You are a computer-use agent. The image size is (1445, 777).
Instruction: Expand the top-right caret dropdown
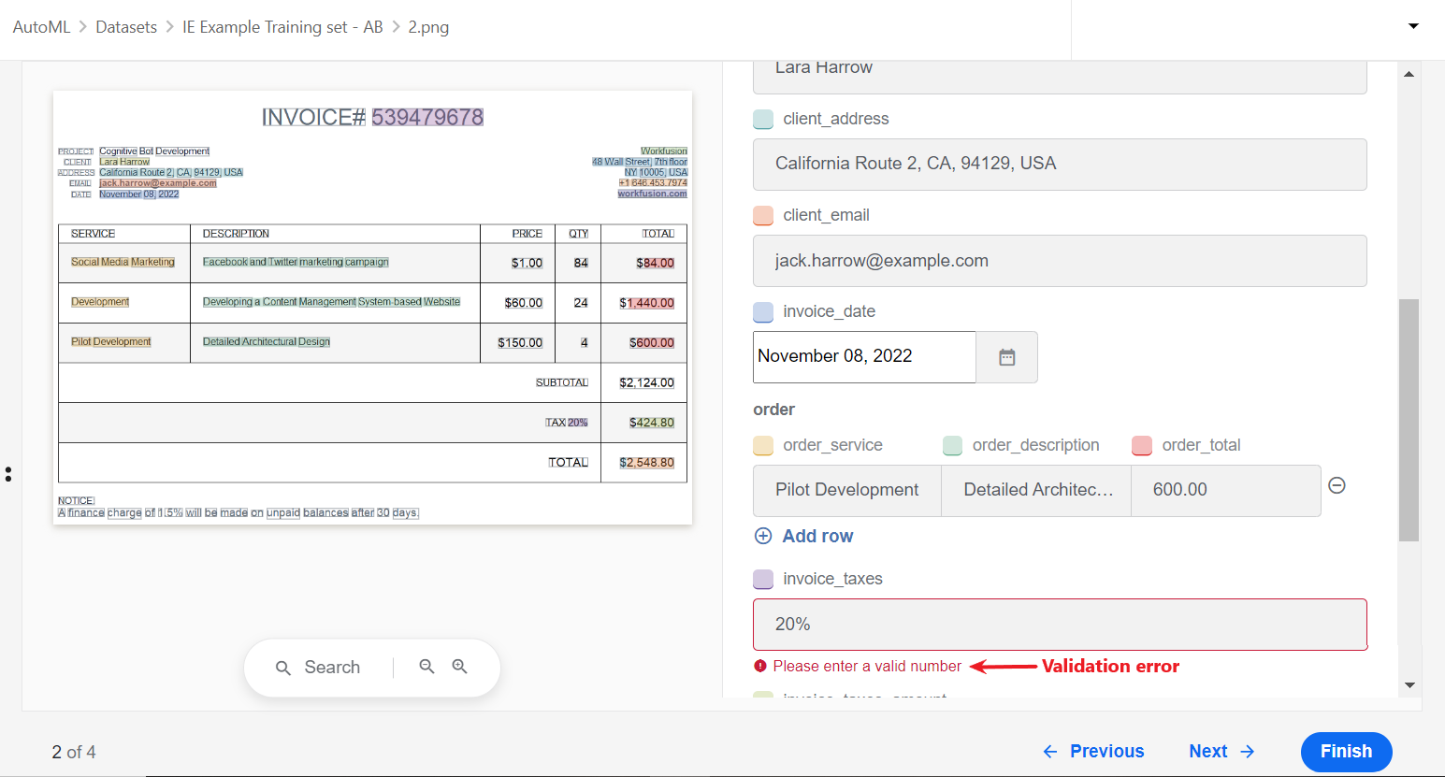[x=1413, y=26]
